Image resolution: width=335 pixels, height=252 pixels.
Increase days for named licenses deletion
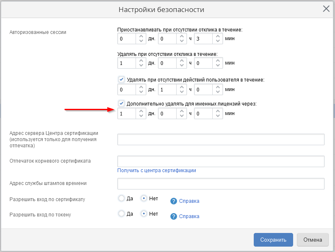(x=141, y=110)
